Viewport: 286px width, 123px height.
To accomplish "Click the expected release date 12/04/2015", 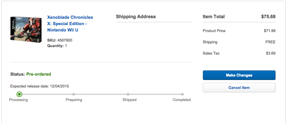I will 59,86.
